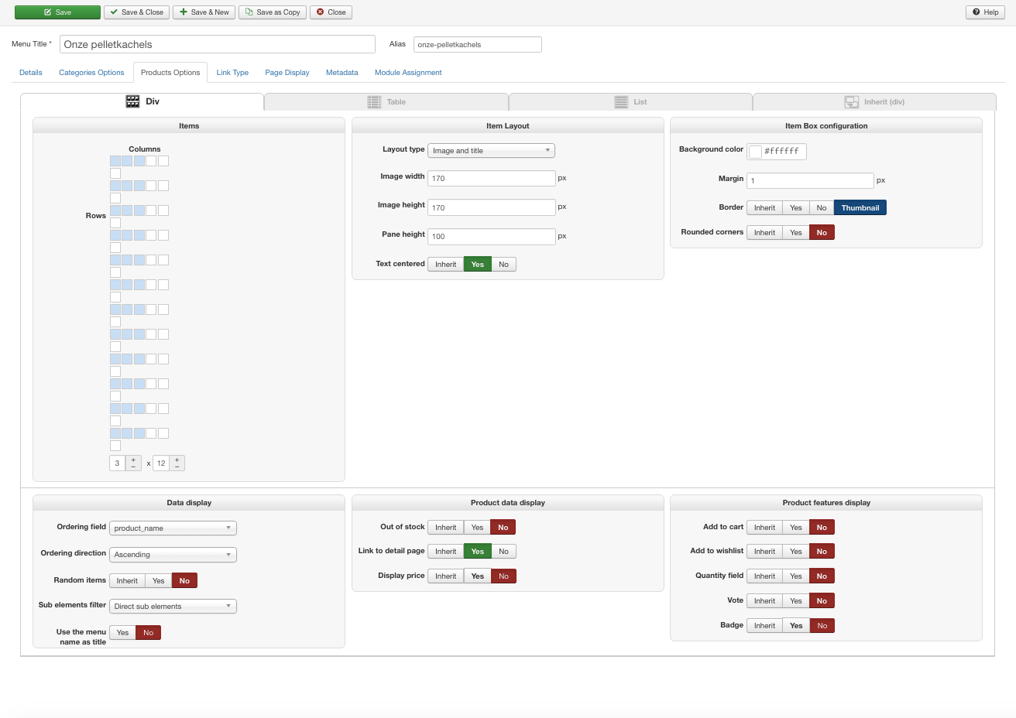Set Border option to Inherit

point(764,208)
